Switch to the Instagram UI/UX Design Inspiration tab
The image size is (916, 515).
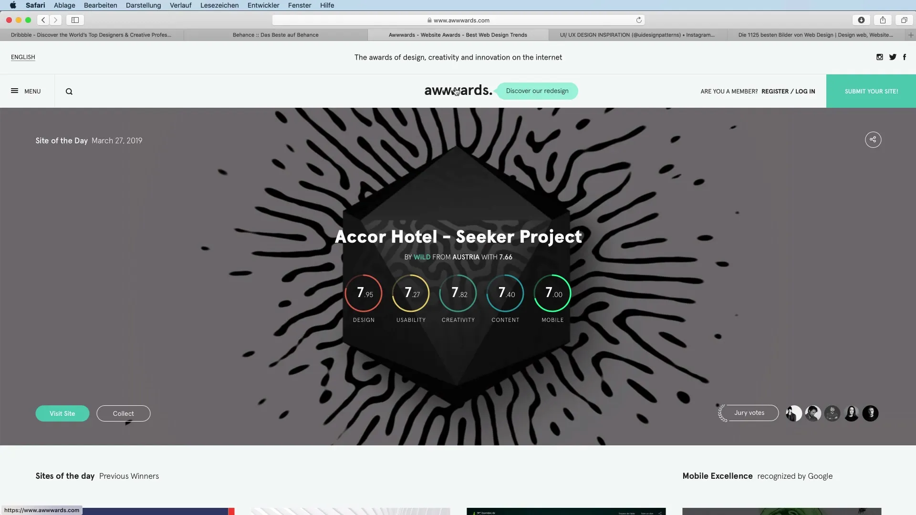coord(637,35)
